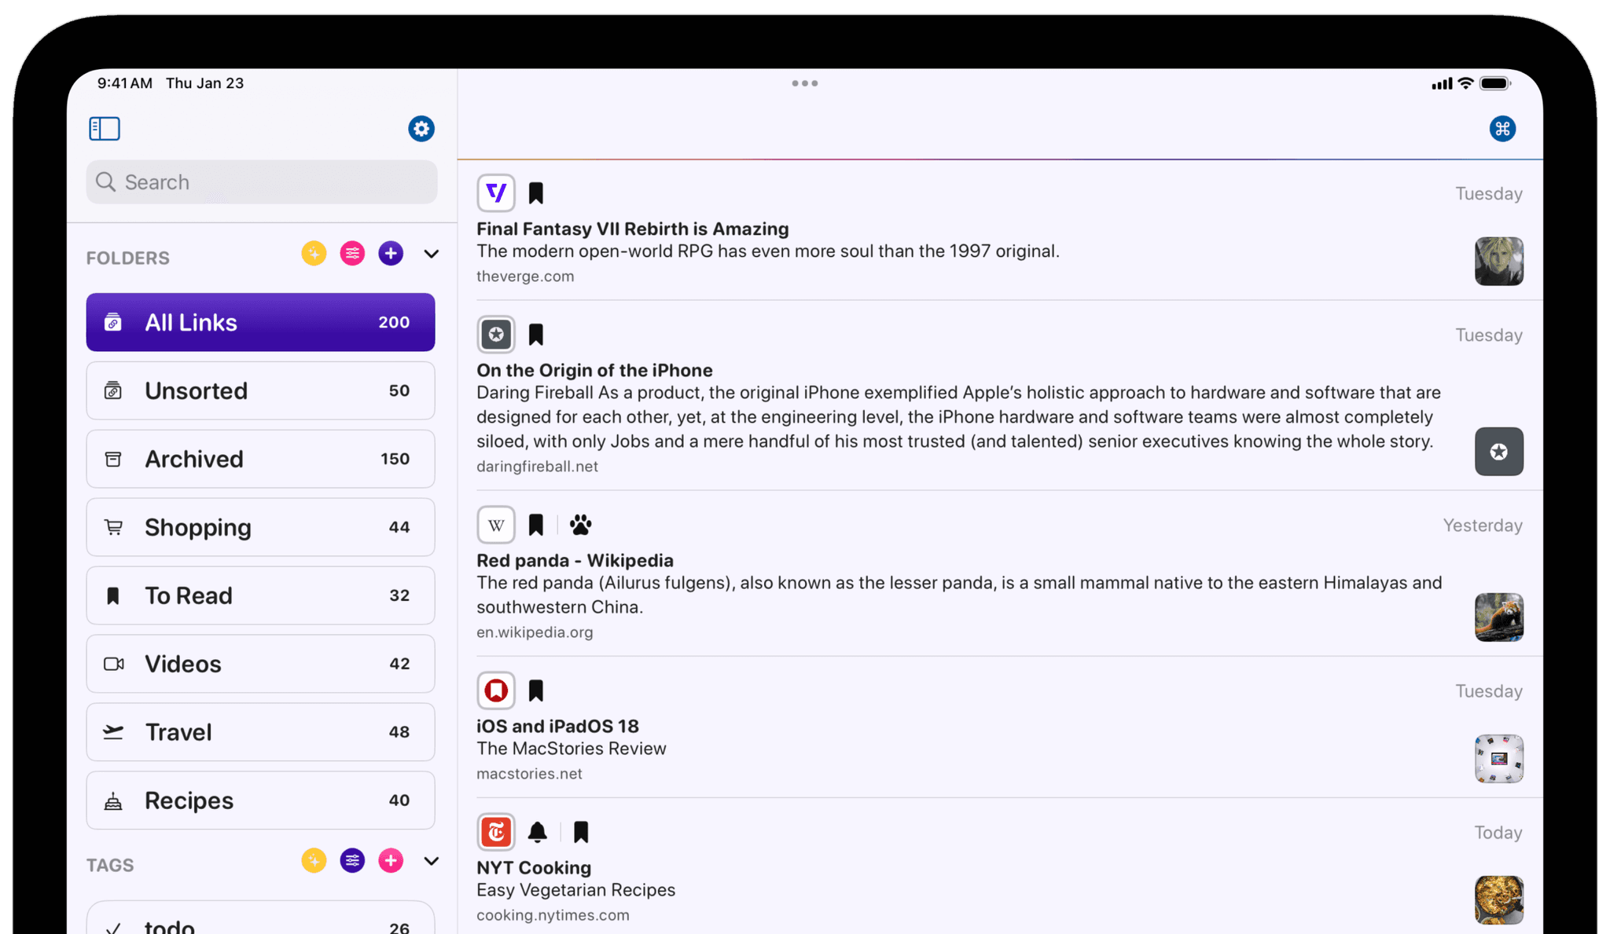The height and width of the screenshot is (934, 1610).
Task: Collapse the FOLDERS section chevron
Action: point(431,254)
